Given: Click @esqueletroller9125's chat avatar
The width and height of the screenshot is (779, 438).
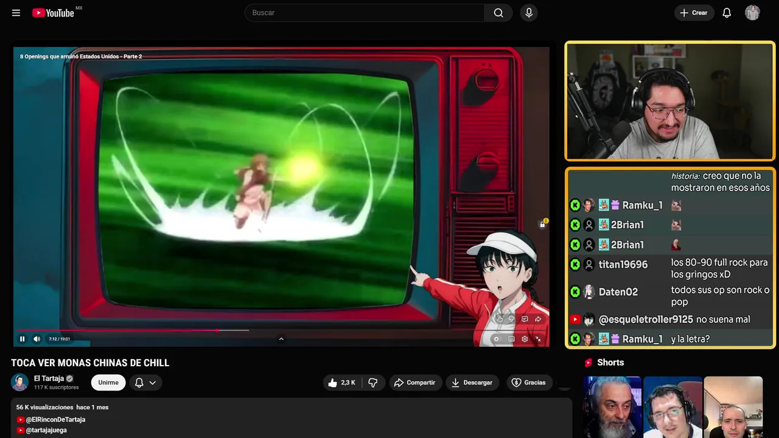Looking at the screenshot, I should [589, 319].
